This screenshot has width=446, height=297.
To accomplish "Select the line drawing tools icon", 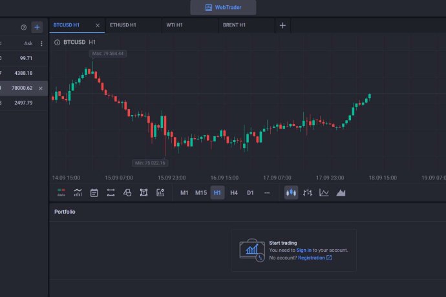I will pos(111,192).
